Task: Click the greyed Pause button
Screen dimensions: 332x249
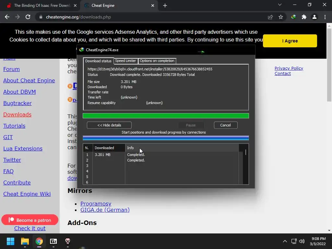Action: click(191, 125)
